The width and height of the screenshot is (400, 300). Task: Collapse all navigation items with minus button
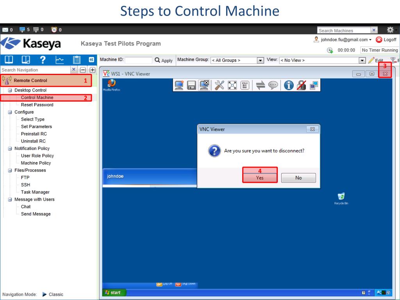(83, 70)
